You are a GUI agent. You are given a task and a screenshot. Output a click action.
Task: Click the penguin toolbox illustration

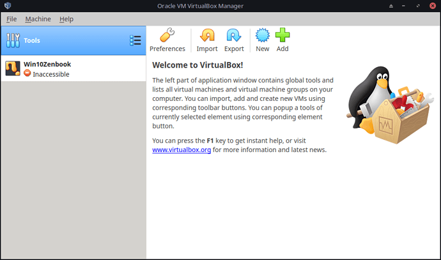point(390,105)
